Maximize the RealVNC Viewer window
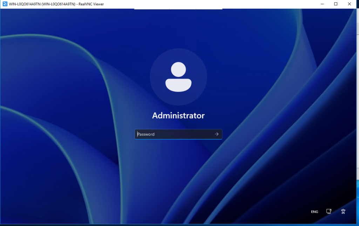Image resolution: width=359 pixels, height=226 pixels. (x=336, y=4)
